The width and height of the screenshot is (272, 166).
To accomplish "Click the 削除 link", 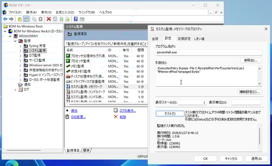I will pos(123,117).
